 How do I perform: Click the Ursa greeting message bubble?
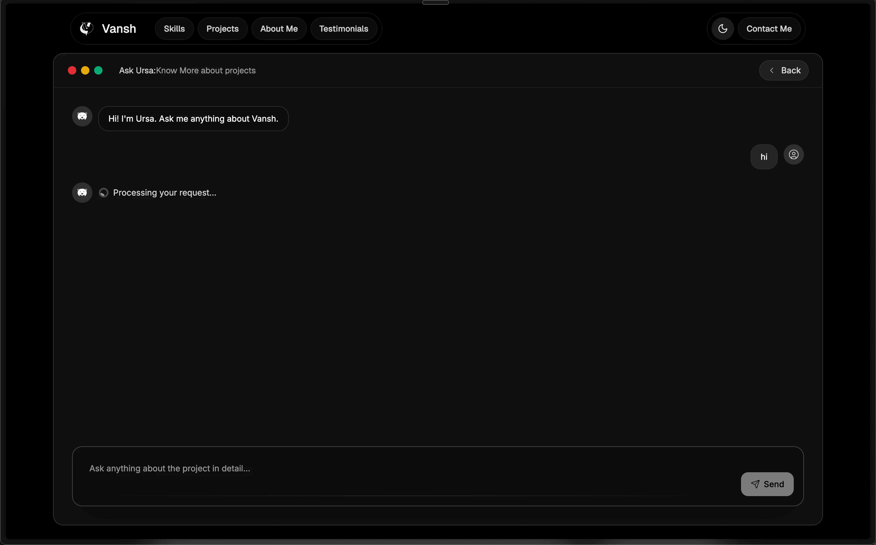[193, 119]
